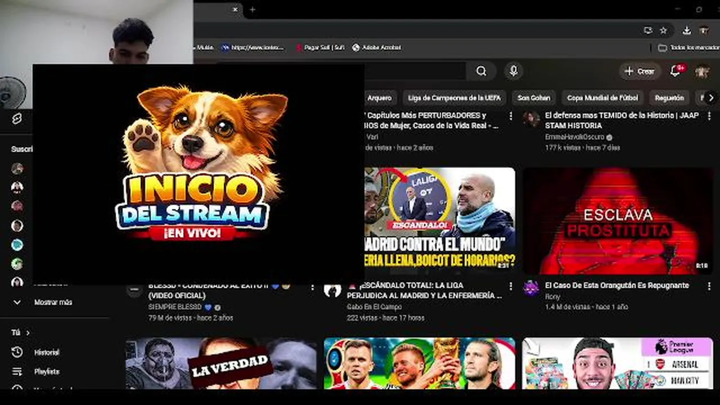
Task: Select the Arquero filter chip
Action: tap(379, 98)
